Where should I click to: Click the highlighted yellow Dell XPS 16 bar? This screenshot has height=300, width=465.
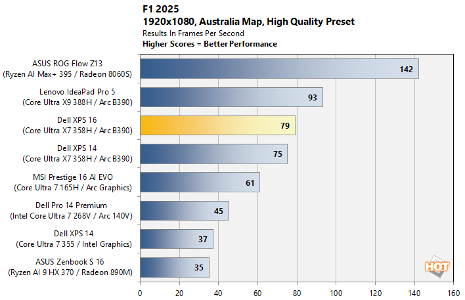pyautogui.click(x=217, y=125)
